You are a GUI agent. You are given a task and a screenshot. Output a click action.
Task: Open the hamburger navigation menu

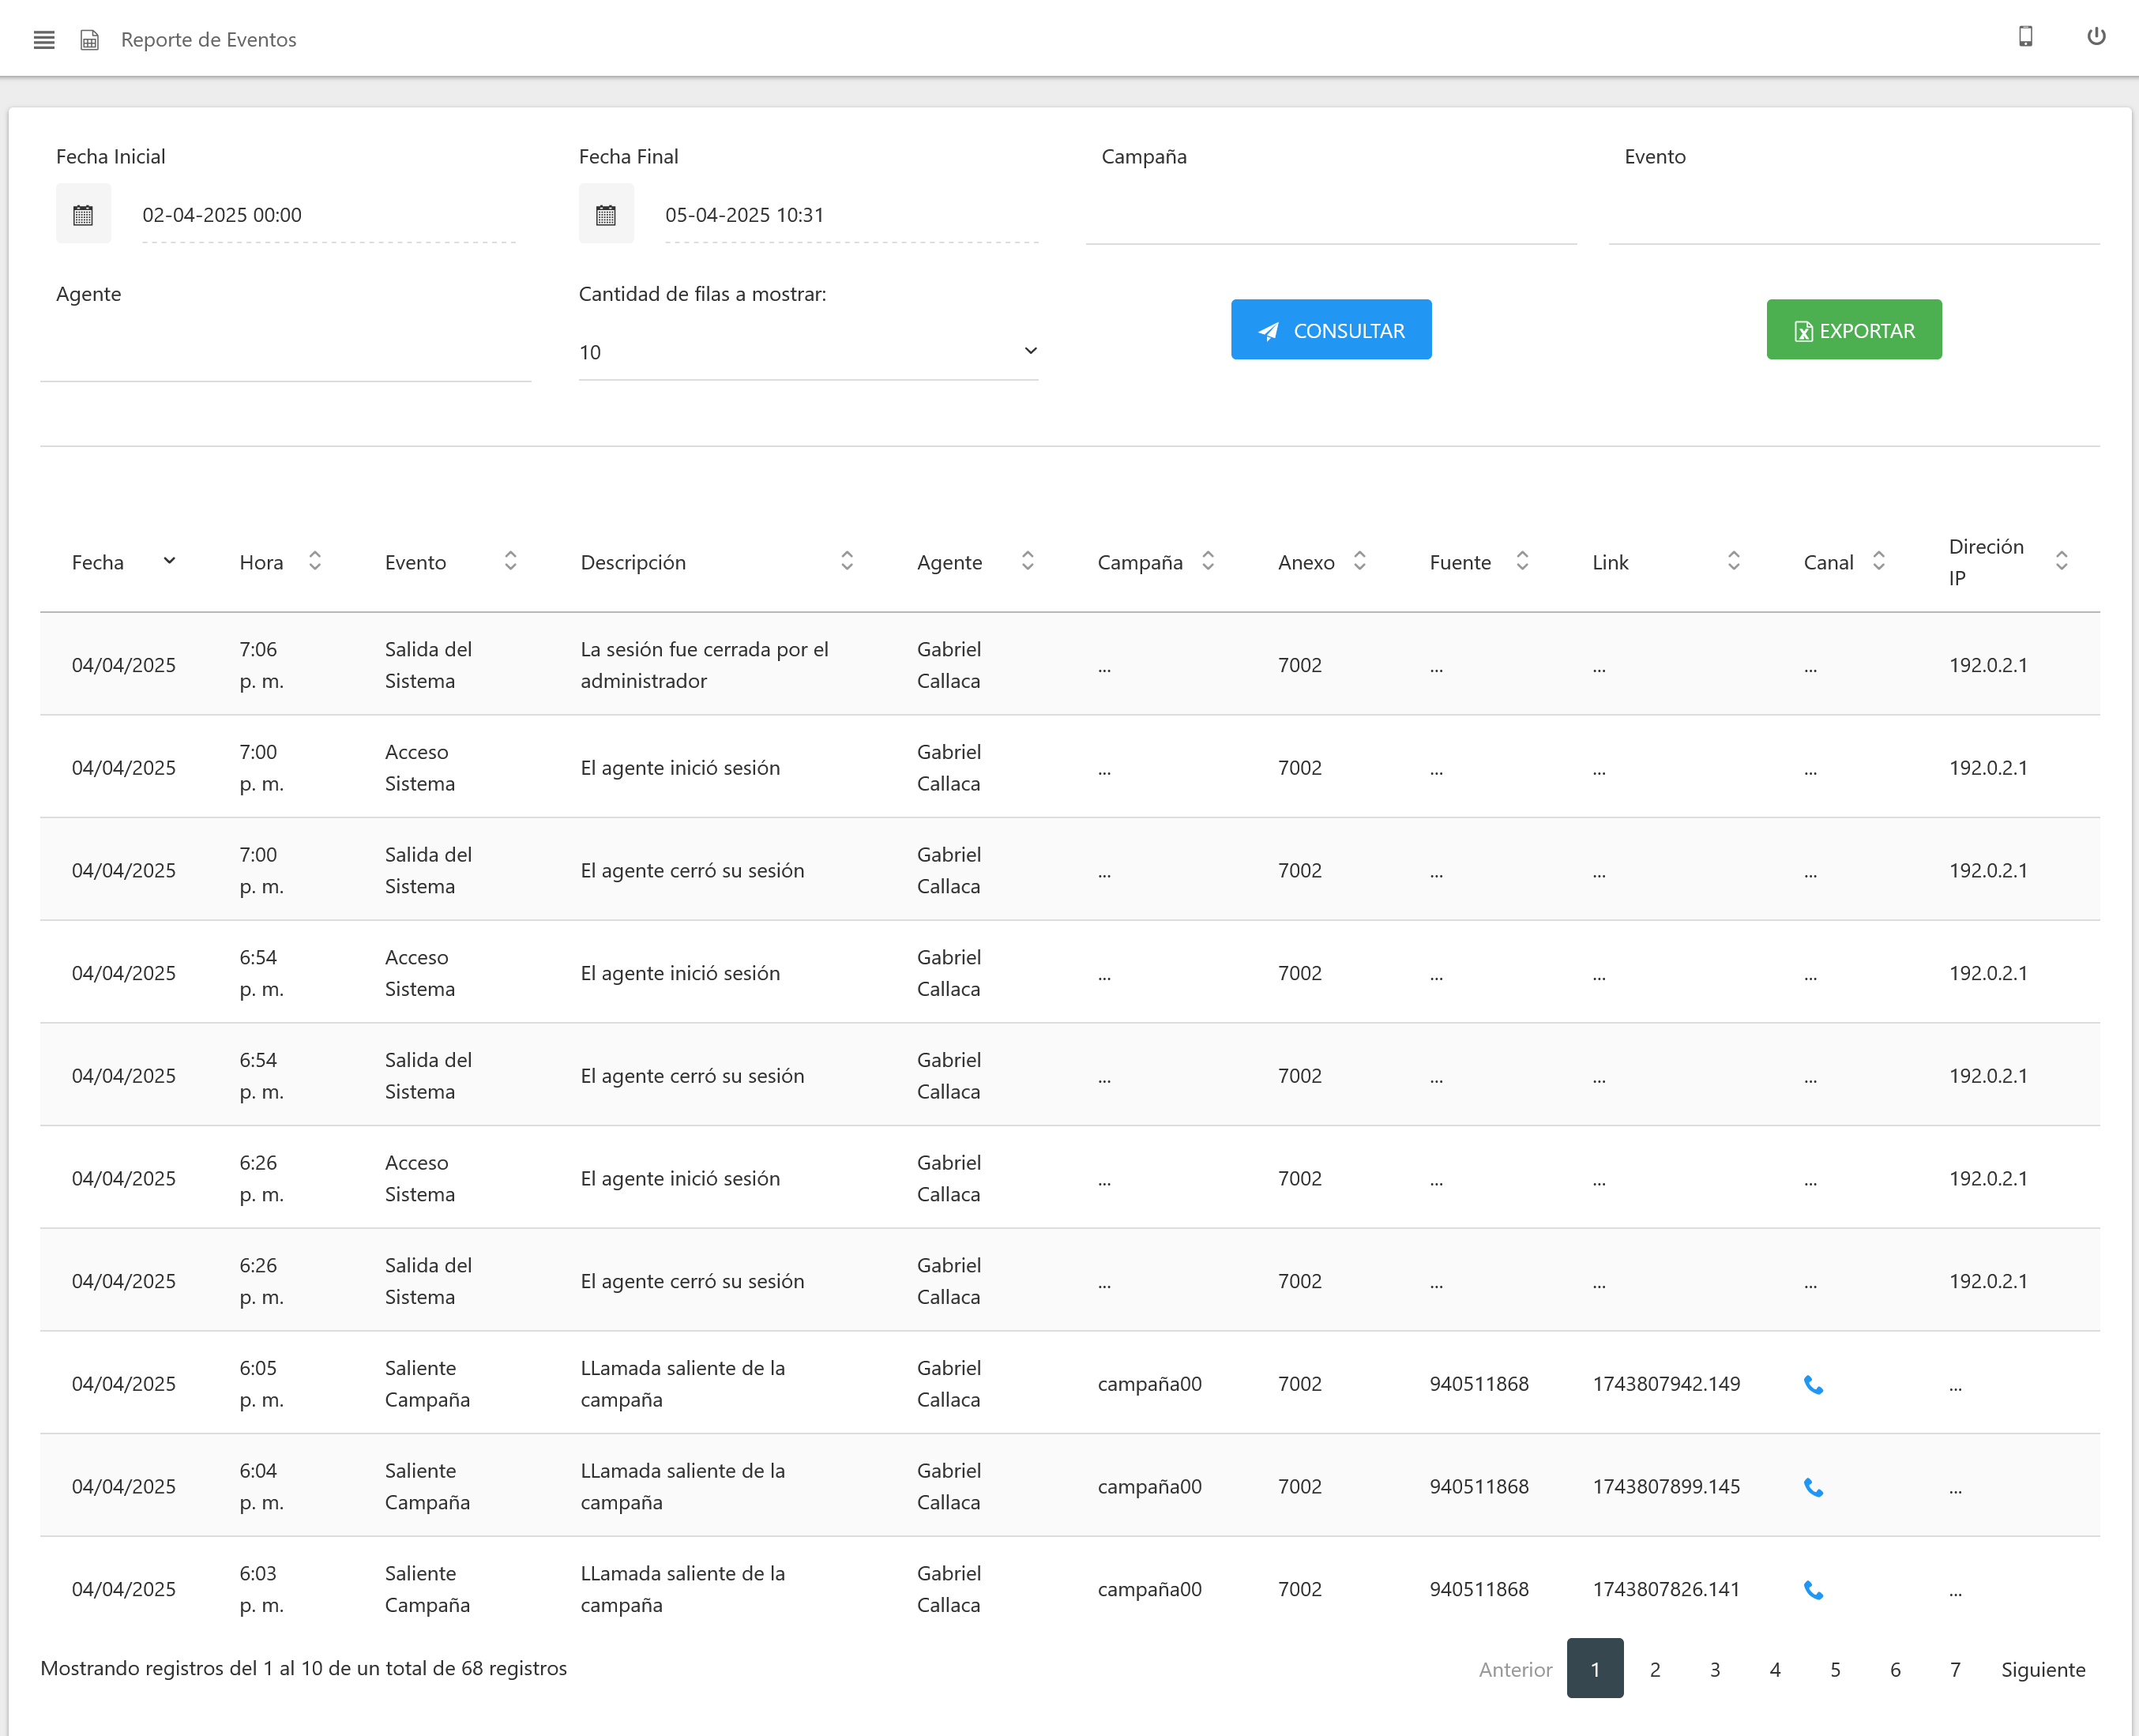44,40
